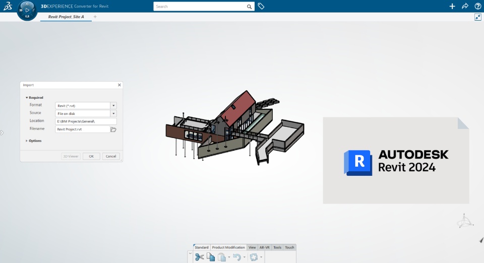
Task: Click the Format combo box value
Action: pyautogui.click(x=82, y=105)
